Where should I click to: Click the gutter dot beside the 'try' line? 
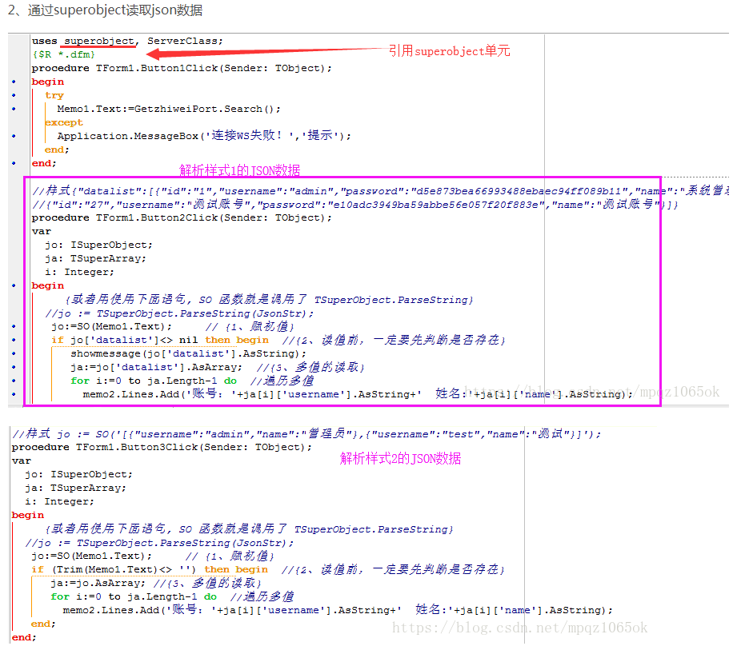click(x=14, y=95)
